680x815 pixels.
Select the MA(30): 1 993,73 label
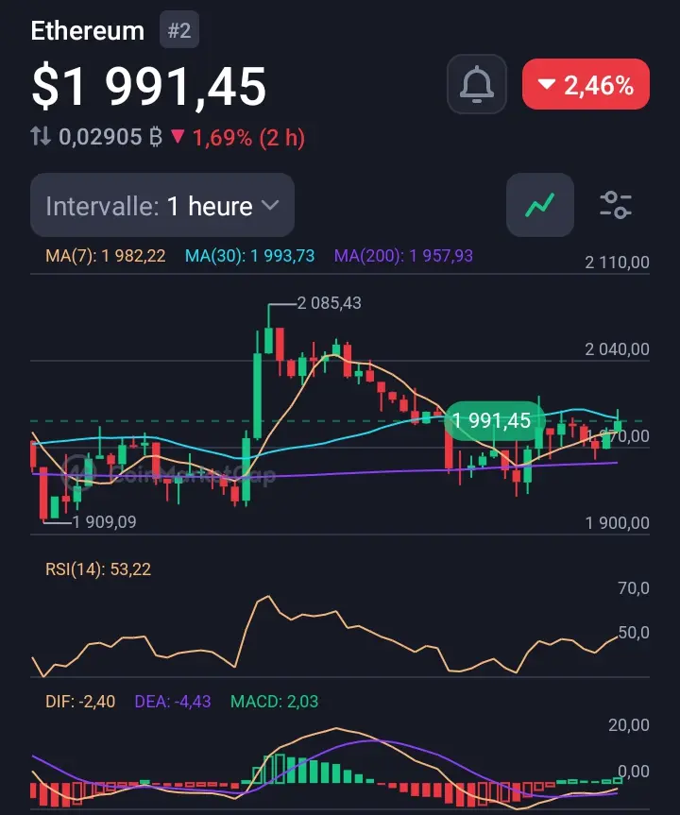pyautogui.click(x=250, y=256)
